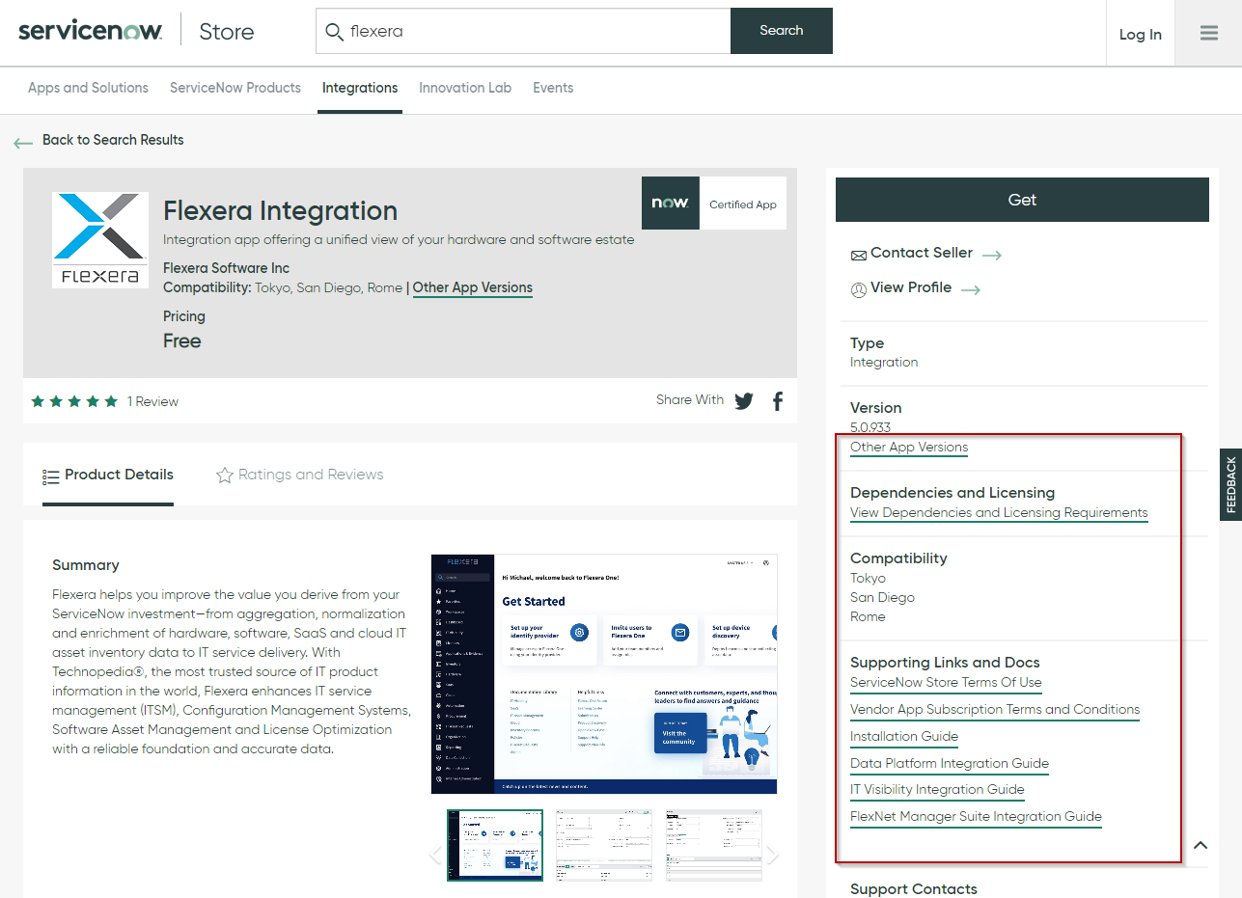This screenshot has height=898, width=1242.
Task: Click the Summary heading
Action: click(x=86, y=565)
